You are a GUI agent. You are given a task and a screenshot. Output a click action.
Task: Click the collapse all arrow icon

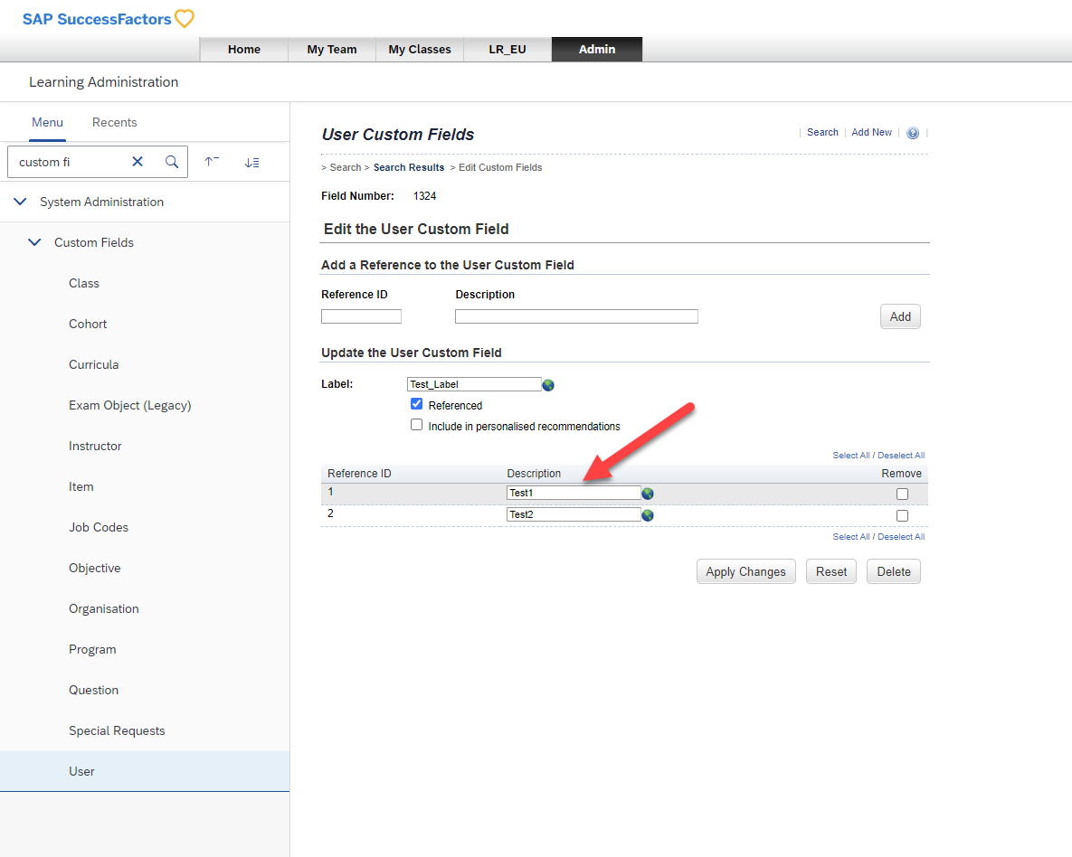point(212,161)
